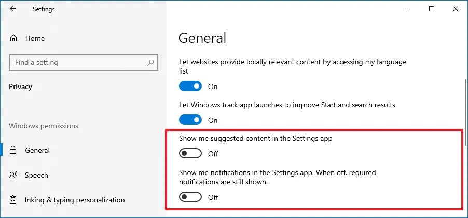
Task: Click the search magnifier icon
Action: [150, 63]
